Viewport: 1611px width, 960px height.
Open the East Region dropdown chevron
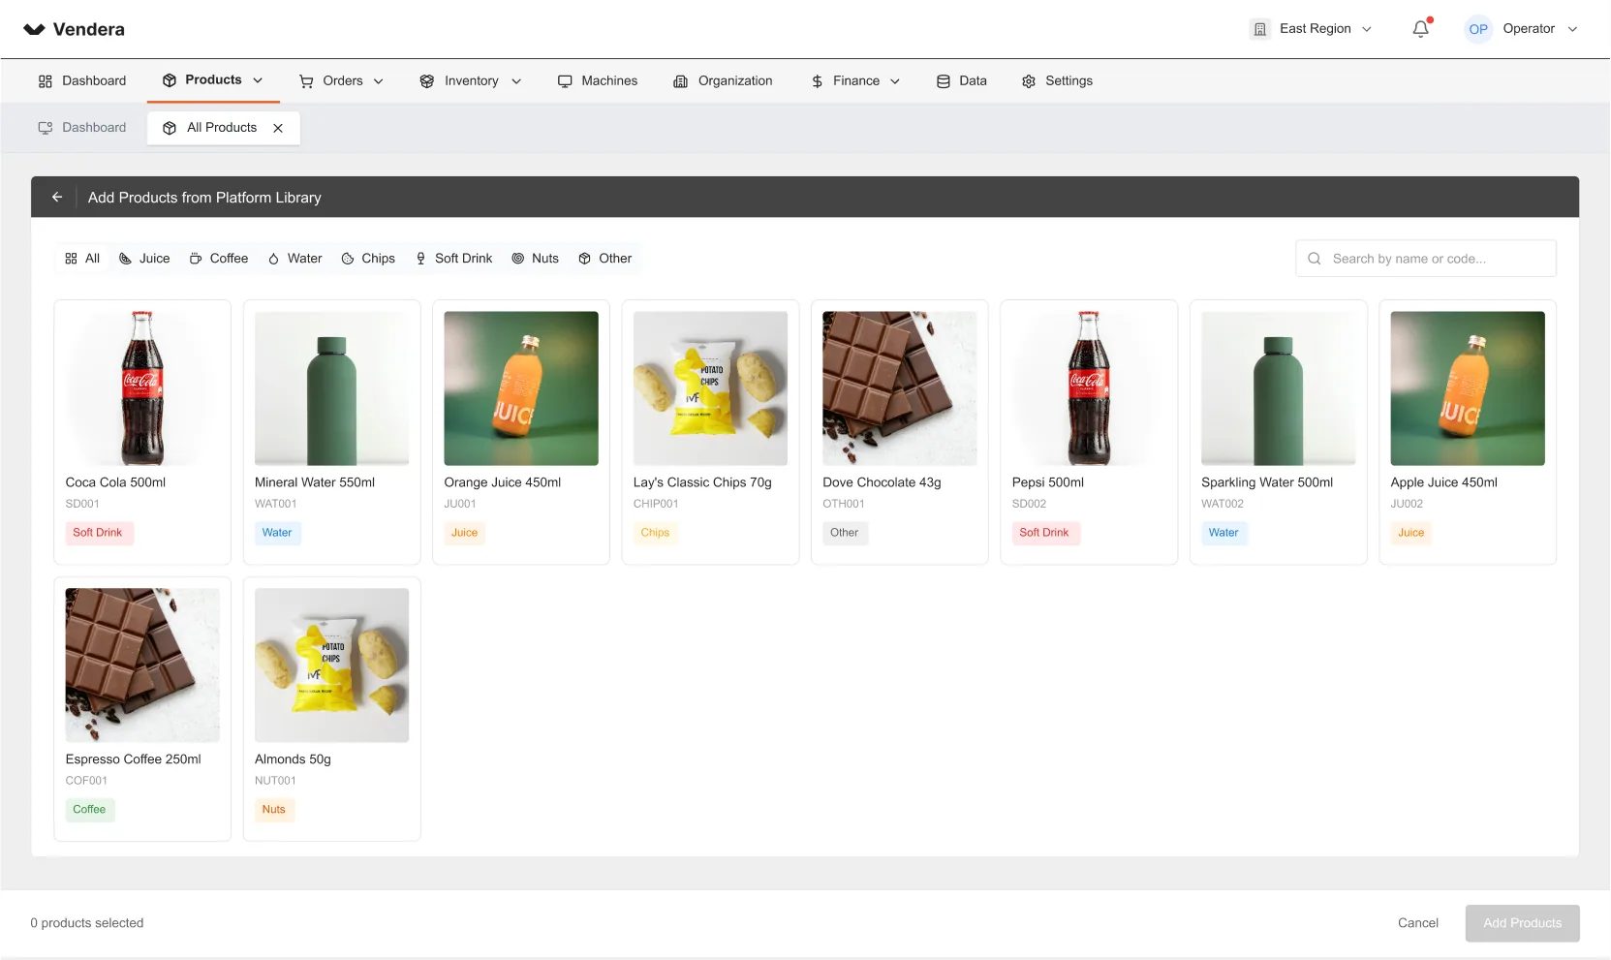(1367, 29)
